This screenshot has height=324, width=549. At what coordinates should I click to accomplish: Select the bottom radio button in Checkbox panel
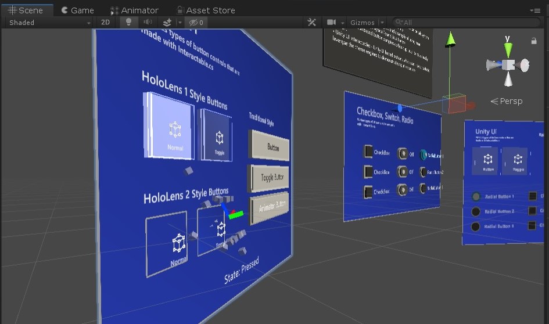pos(423,189)
